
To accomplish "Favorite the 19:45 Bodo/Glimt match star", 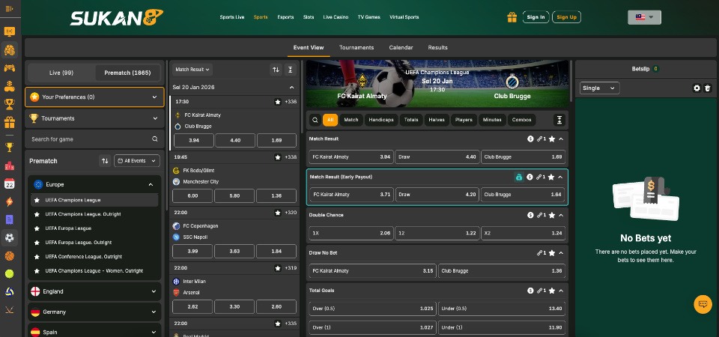I will (277, 157).
